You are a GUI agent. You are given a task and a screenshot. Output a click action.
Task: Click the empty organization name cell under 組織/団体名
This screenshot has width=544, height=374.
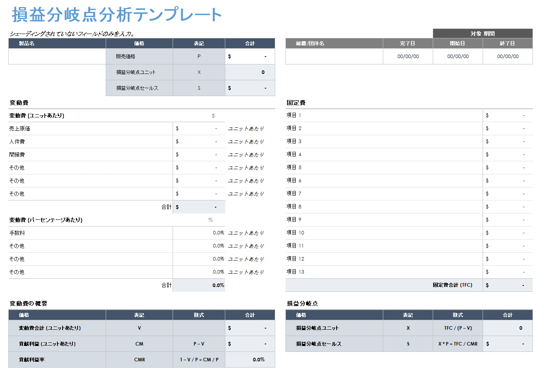click(334, 56)
